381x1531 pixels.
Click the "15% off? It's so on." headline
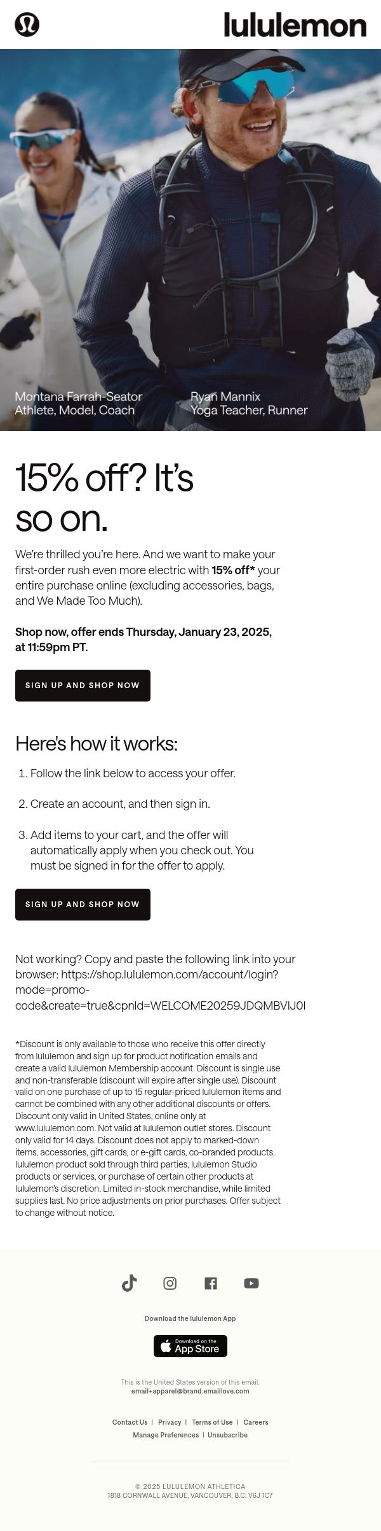[104, 498]
